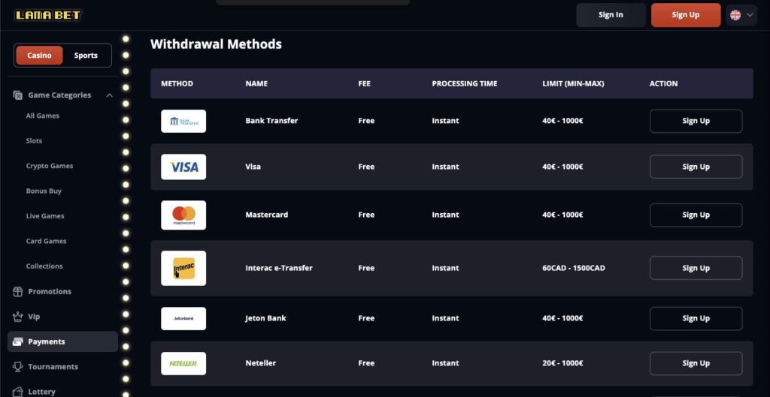Open the Vip page
770x397 pixels.
(x=34, y=317)
